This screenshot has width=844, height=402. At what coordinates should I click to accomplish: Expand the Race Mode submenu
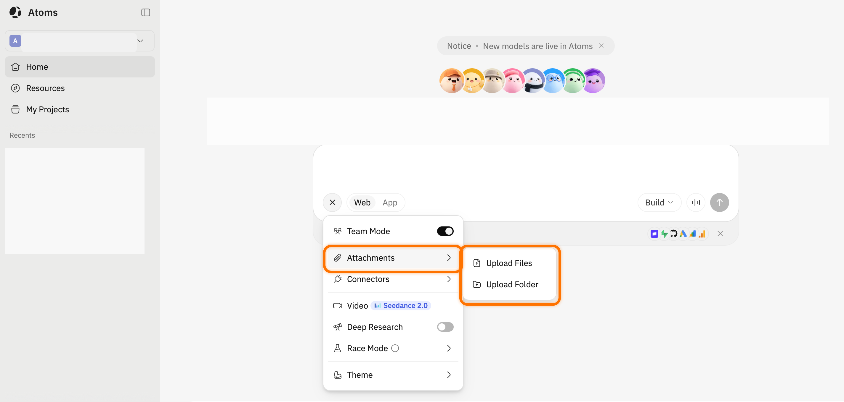coord(393,348)
